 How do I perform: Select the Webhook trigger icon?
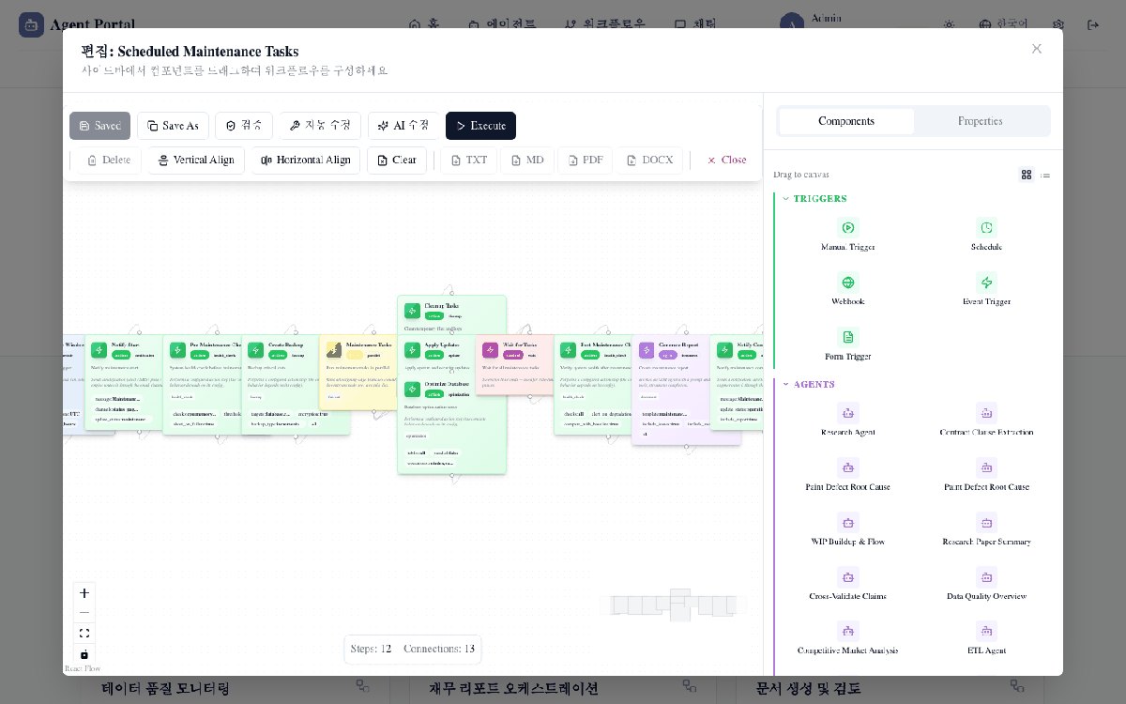coord(848,282)
